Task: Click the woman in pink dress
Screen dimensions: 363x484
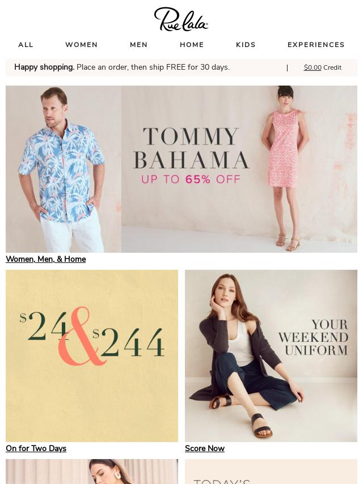Action: 284,168
